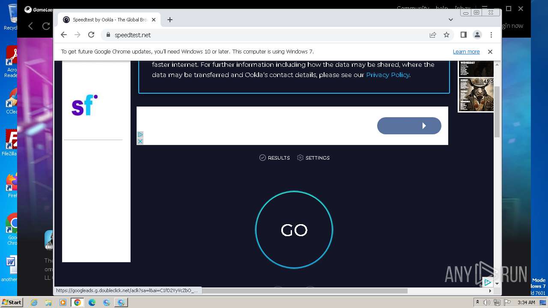View site information padlock icon
This screenshot has width=548, height=308.
(108, 35)
